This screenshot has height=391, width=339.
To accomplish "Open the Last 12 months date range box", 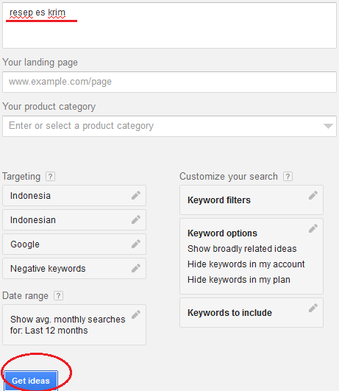I will click(x=74, y=325).
